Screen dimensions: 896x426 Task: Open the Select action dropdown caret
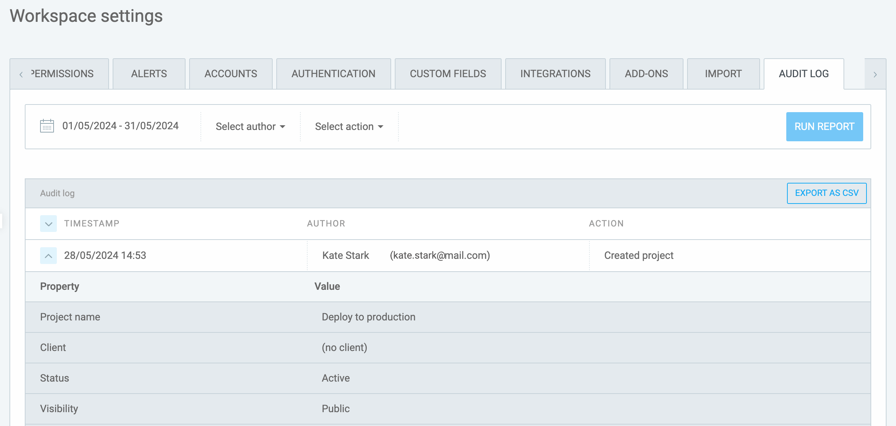(381, 127)
